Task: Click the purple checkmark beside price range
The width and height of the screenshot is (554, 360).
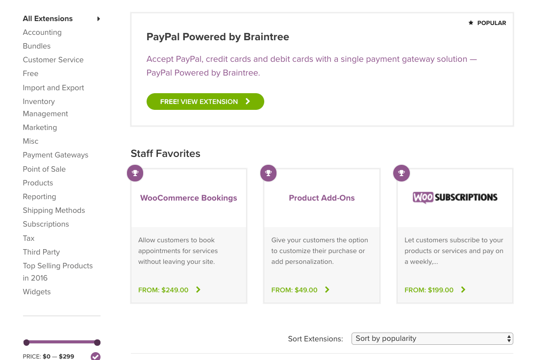Action: pyautogui.click(x=96, y=356)
